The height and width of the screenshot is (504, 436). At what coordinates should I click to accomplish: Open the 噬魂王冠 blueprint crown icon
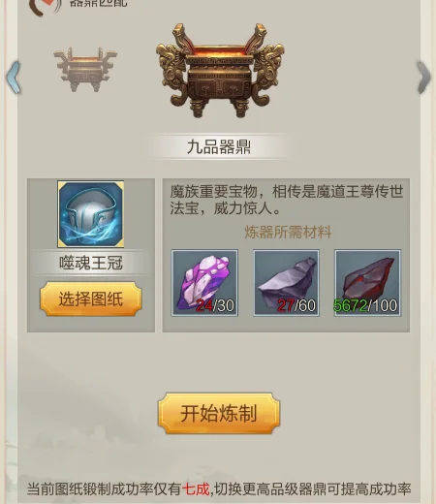coord(91,214)
